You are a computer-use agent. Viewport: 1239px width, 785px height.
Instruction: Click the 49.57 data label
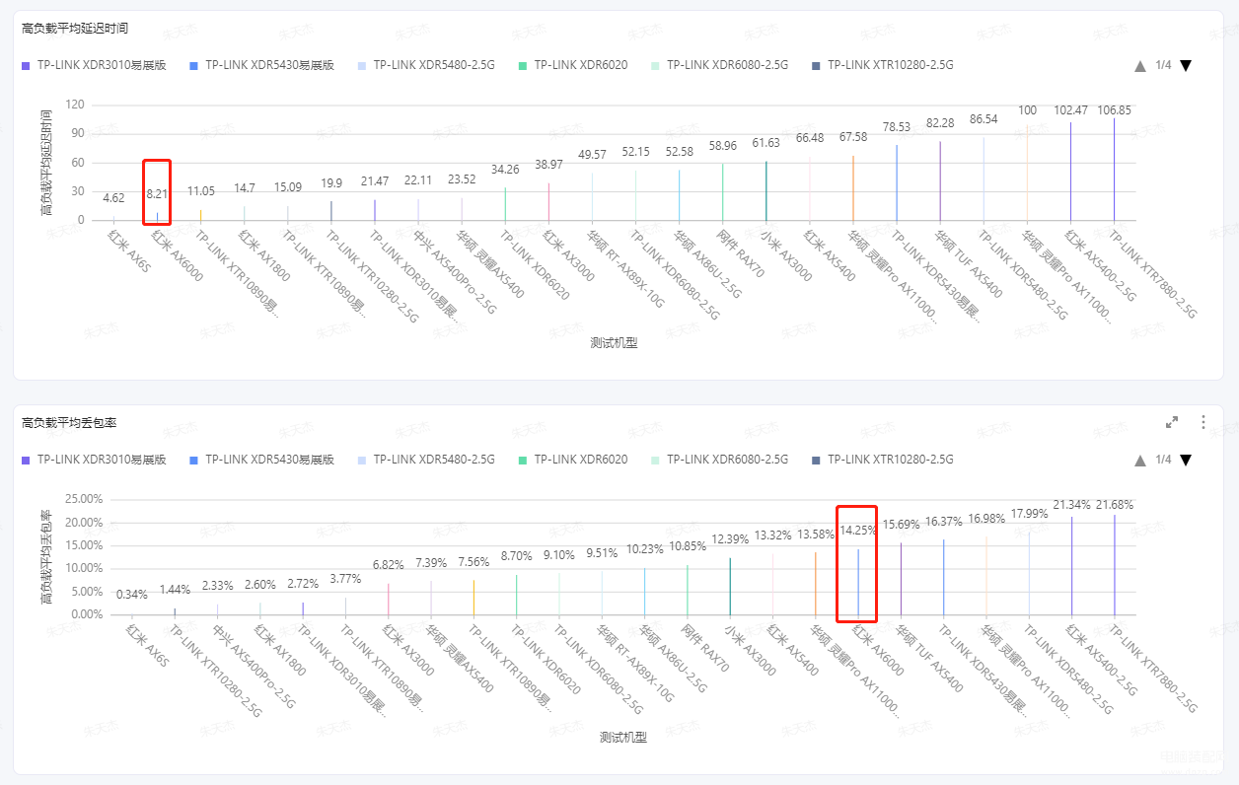tap(592, 154)
